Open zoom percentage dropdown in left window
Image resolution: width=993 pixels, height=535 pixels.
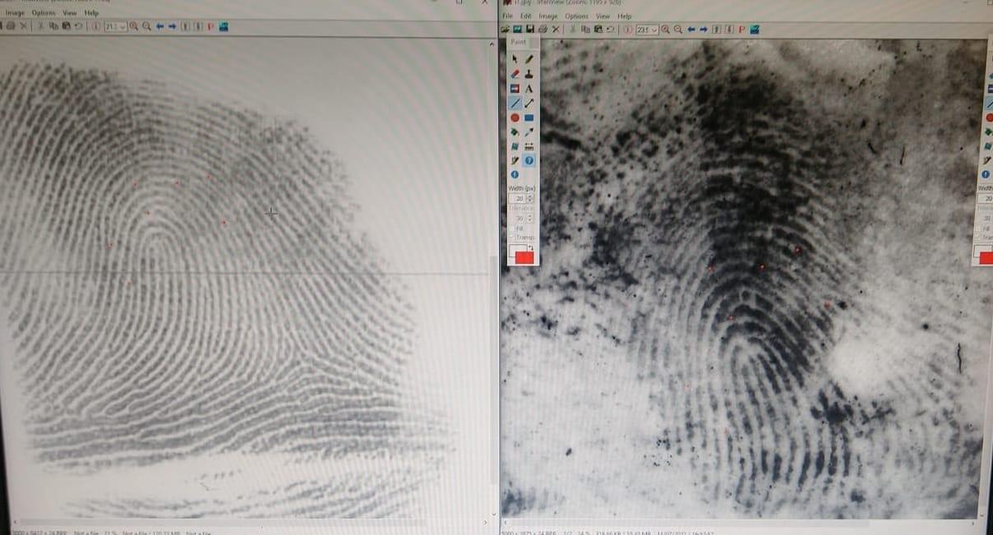coord(123,26)
